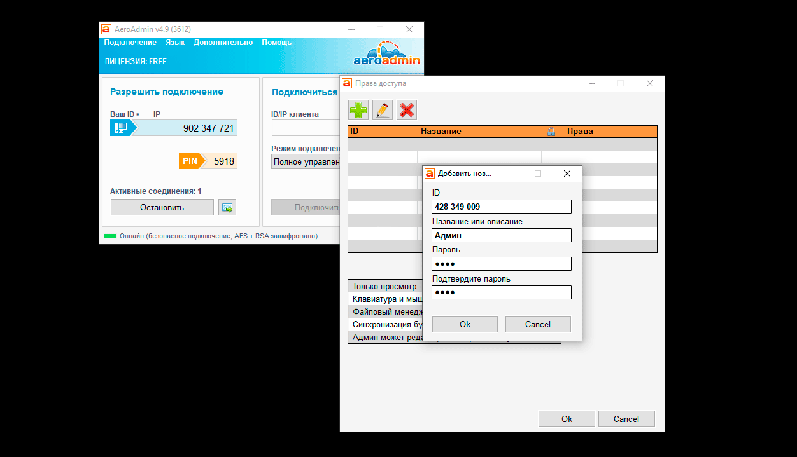The image size is (797, 457).
Task: Select the Клавиатура и мышь rights row
Action: coord(385,299)
